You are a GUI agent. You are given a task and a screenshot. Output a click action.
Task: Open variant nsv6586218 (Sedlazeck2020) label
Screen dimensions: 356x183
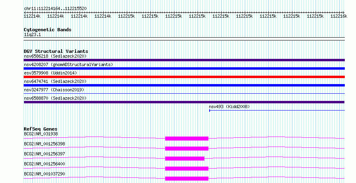[55, 56]
